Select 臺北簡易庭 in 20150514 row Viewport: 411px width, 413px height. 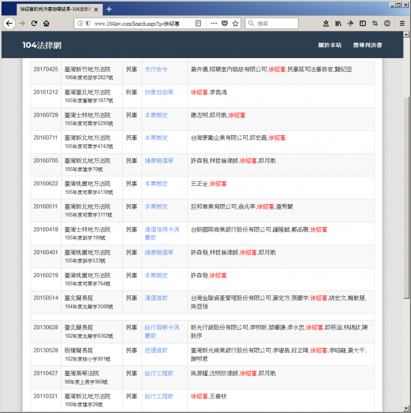pos(79,298)
